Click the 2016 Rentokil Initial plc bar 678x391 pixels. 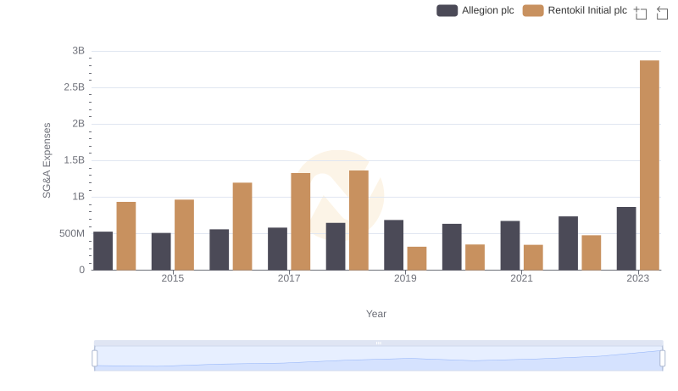click(242, 226)
